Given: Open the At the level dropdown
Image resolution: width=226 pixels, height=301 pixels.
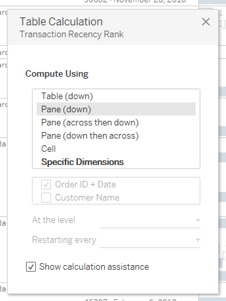Looking at the screenshot, I should pyautogui.click(x=150, y=220).
